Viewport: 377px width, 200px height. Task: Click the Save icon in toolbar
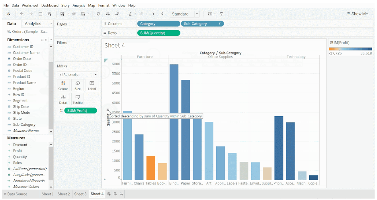[40, 14]
